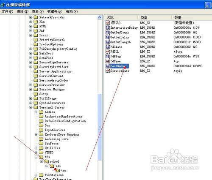This screenshot has width=212, height=180.
Task: Click the AuthorizedApplications folder icon
Action: [x=41, y=117]
